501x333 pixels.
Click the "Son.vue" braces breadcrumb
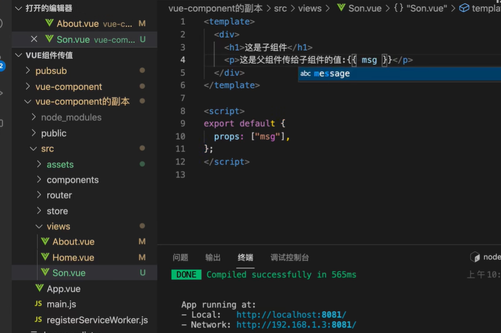tap(420, 8)
